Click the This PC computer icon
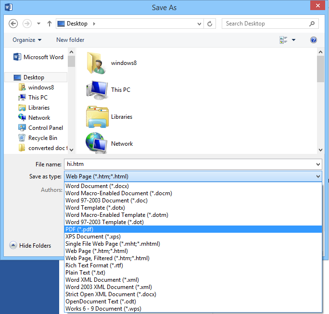The width and height of the screenshot is (329, 314). pyautogui.click(x=97, y=90)
